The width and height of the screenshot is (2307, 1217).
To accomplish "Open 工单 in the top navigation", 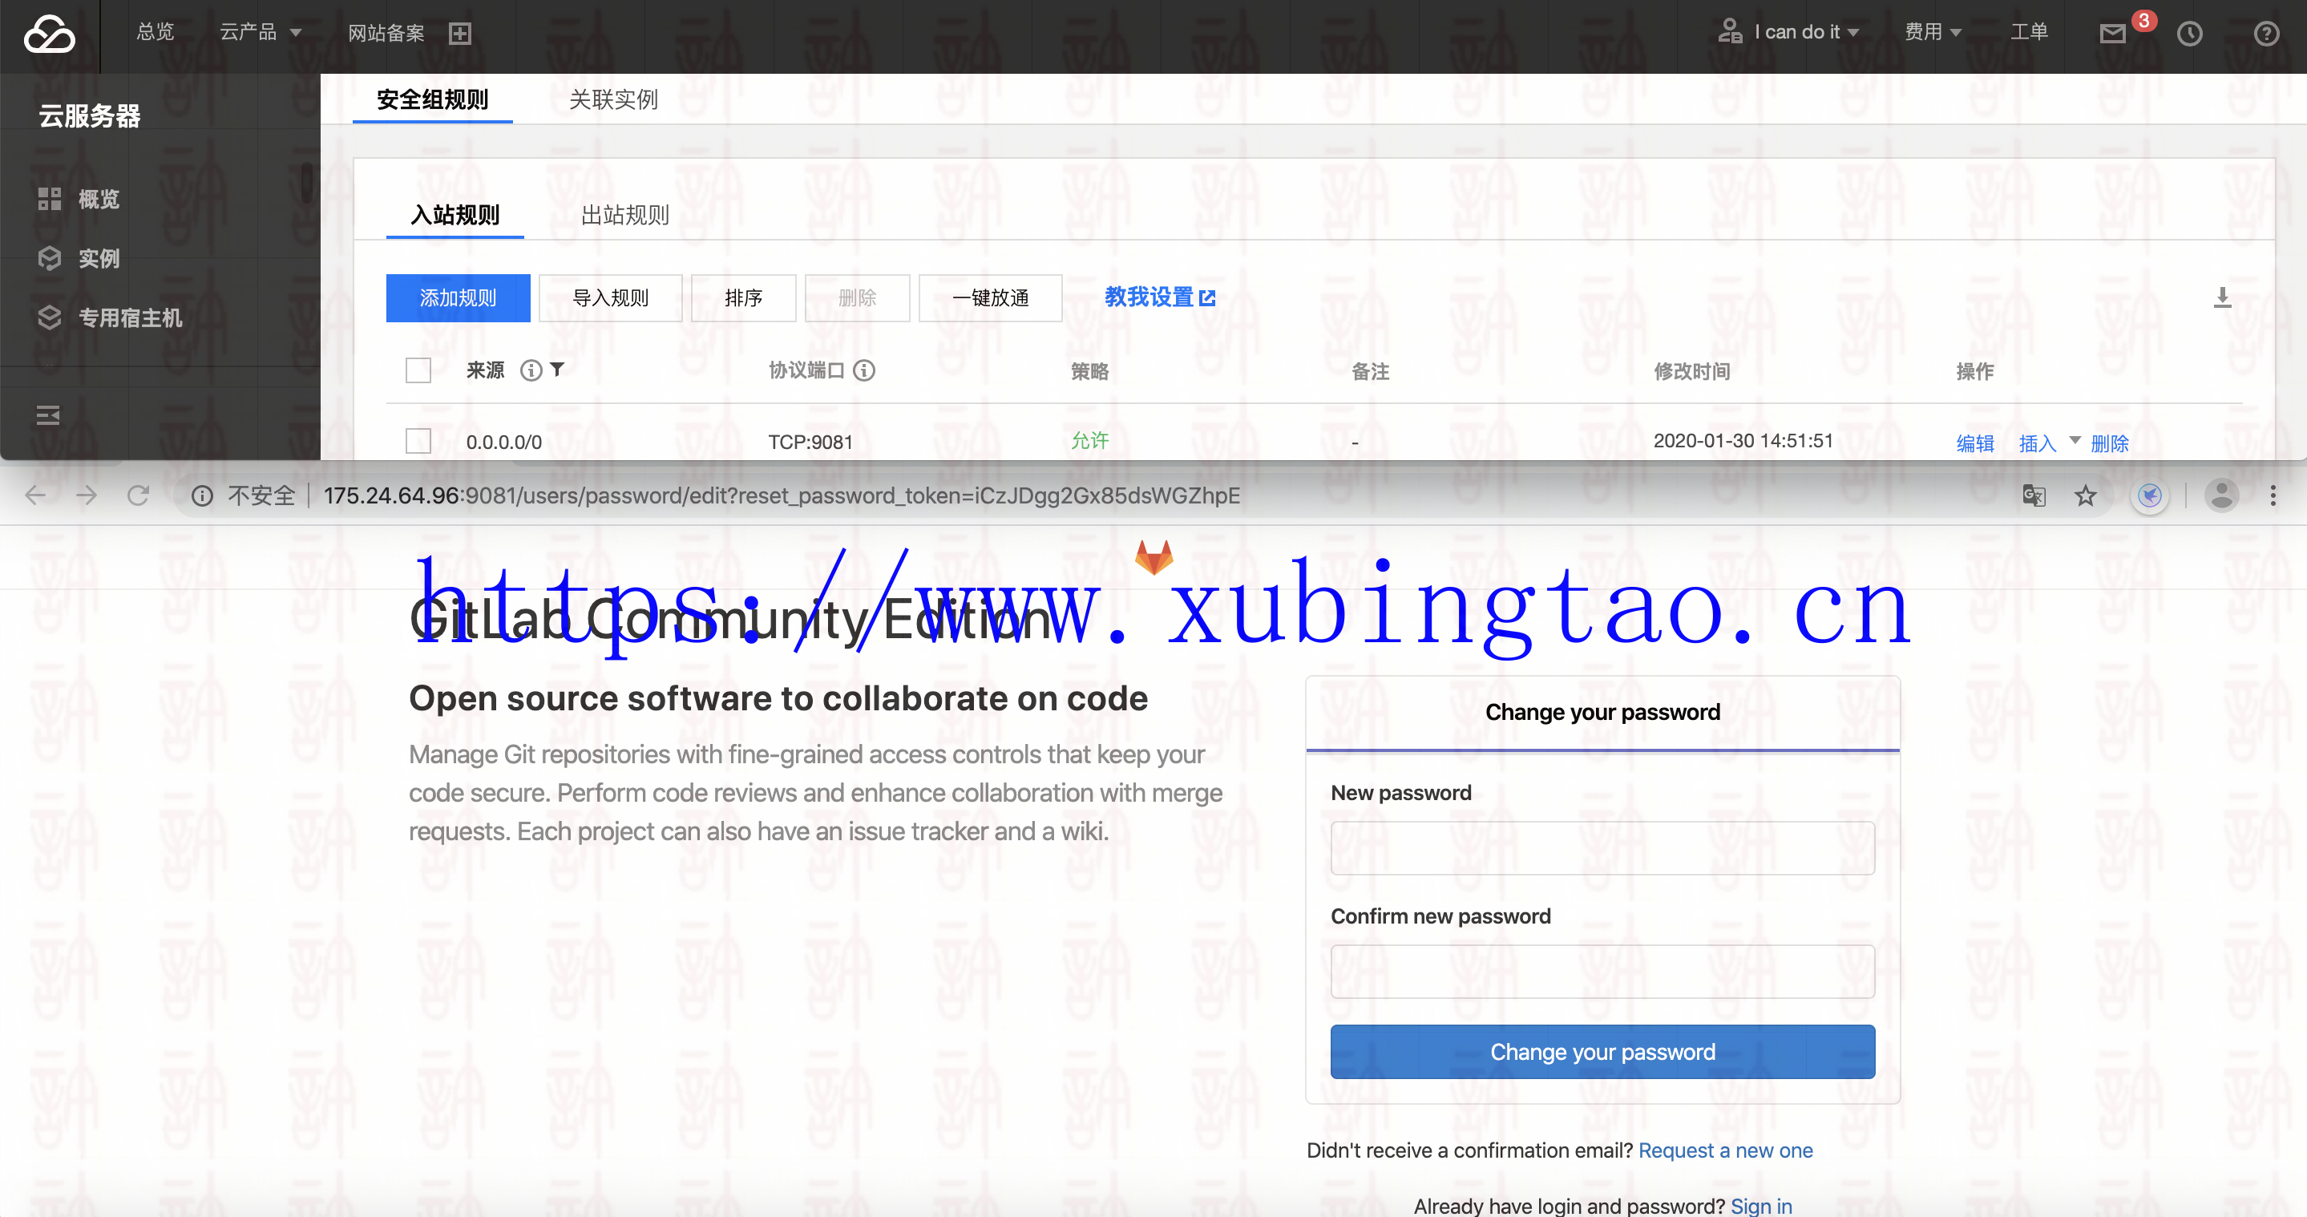I will tap(2030, 31).
